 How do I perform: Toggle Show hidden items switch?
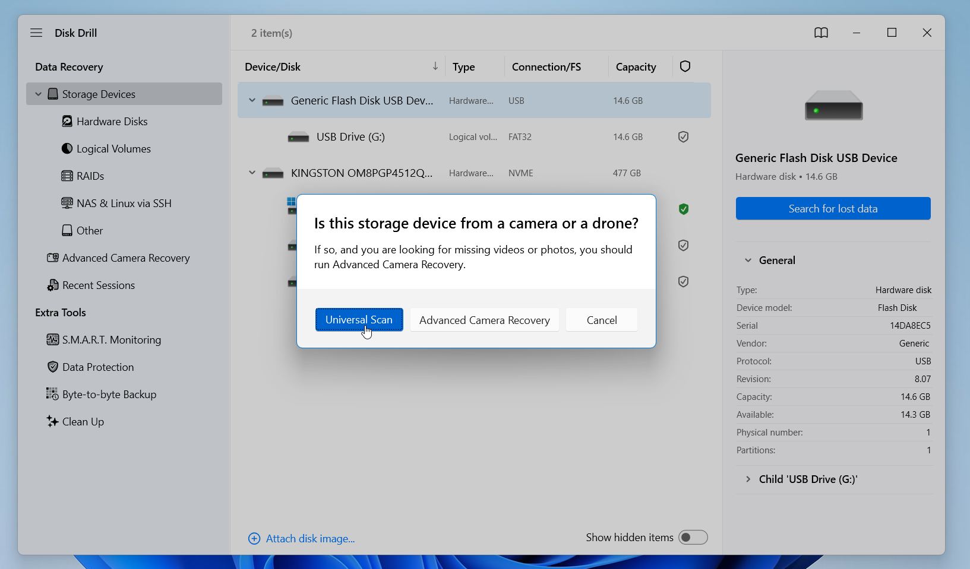pyautogui.click(x=692, y=537)
